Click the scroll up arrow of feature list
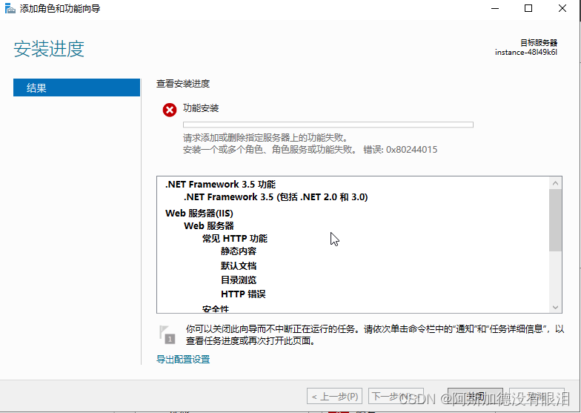The width and height of the screenshot is (581, 413). (555, 183)
